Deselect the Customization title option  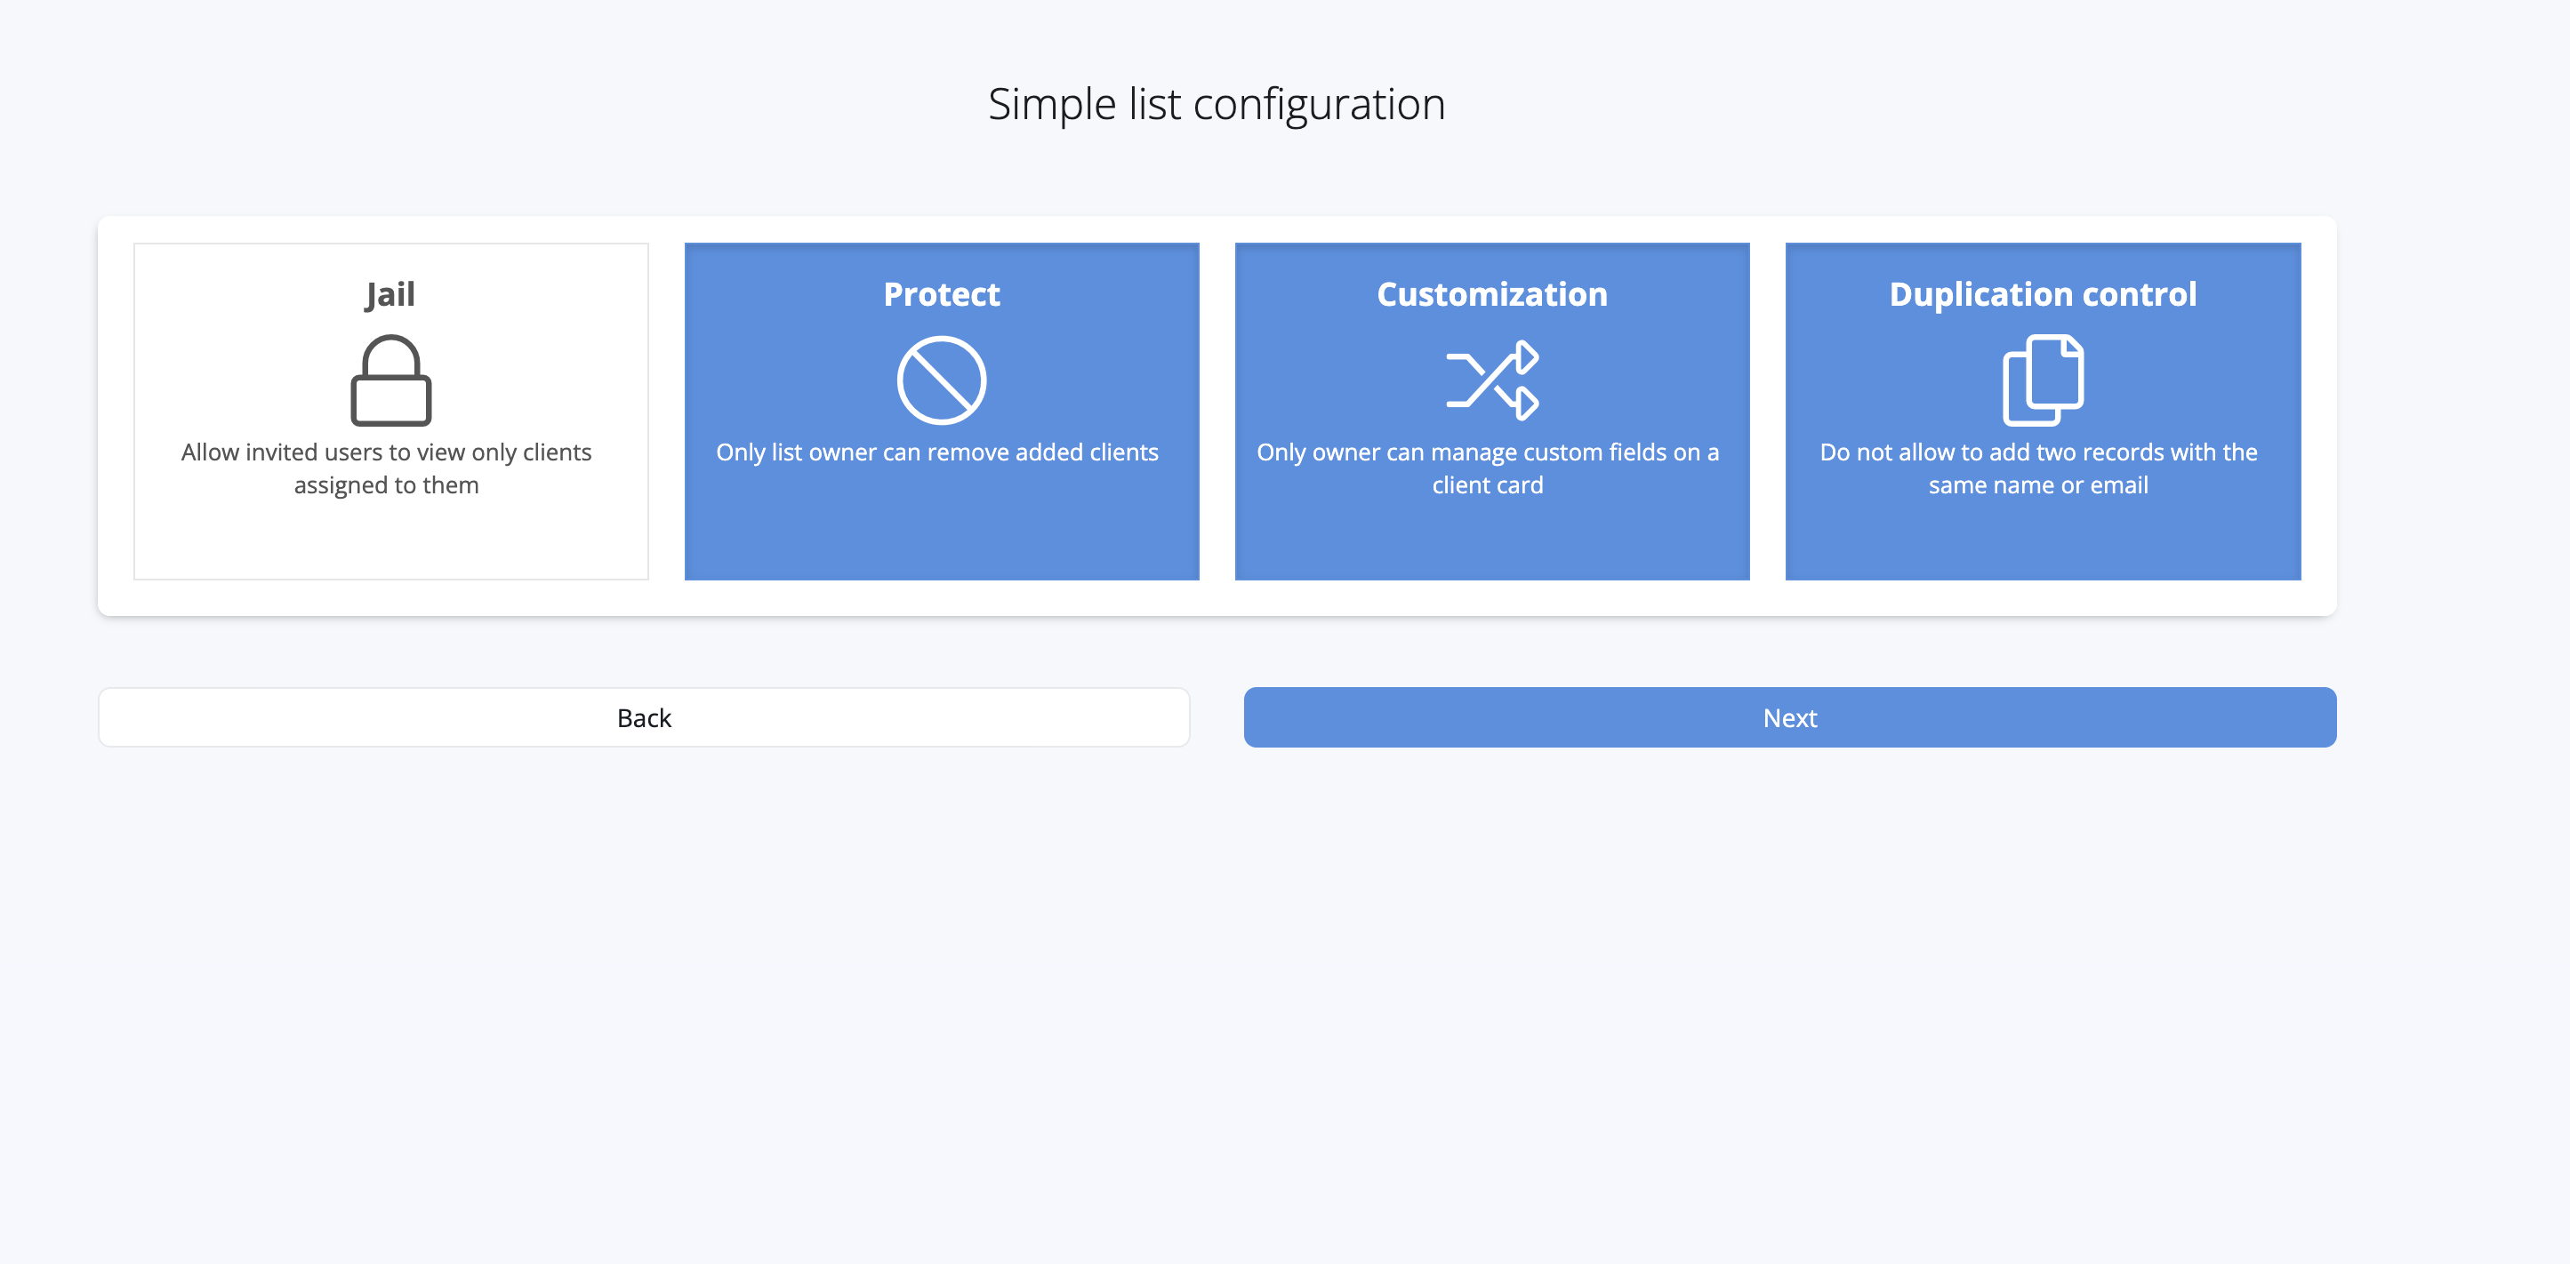point(1491,294)
